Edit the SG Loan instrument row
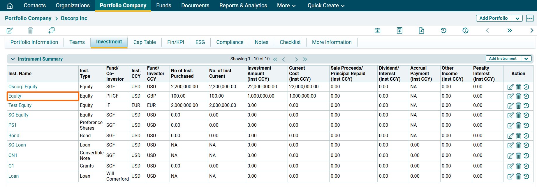Image resolution: width=537 pixels, height=187 pixels. 510,145
